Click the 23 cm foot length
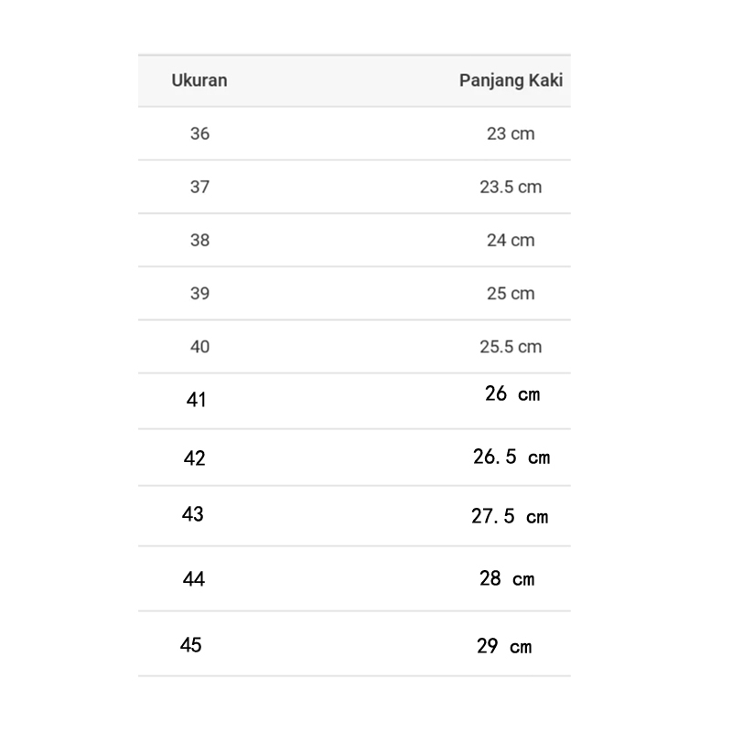The width and height of the screenshot is (732, 732). (x=511, y=134)
